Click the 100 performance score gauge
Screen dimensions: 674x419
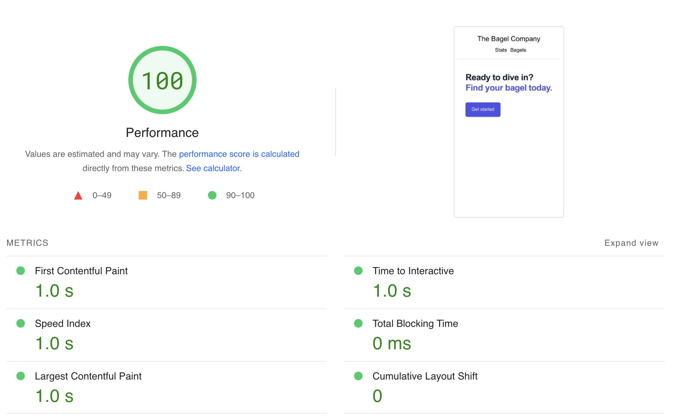coord(162,80)
